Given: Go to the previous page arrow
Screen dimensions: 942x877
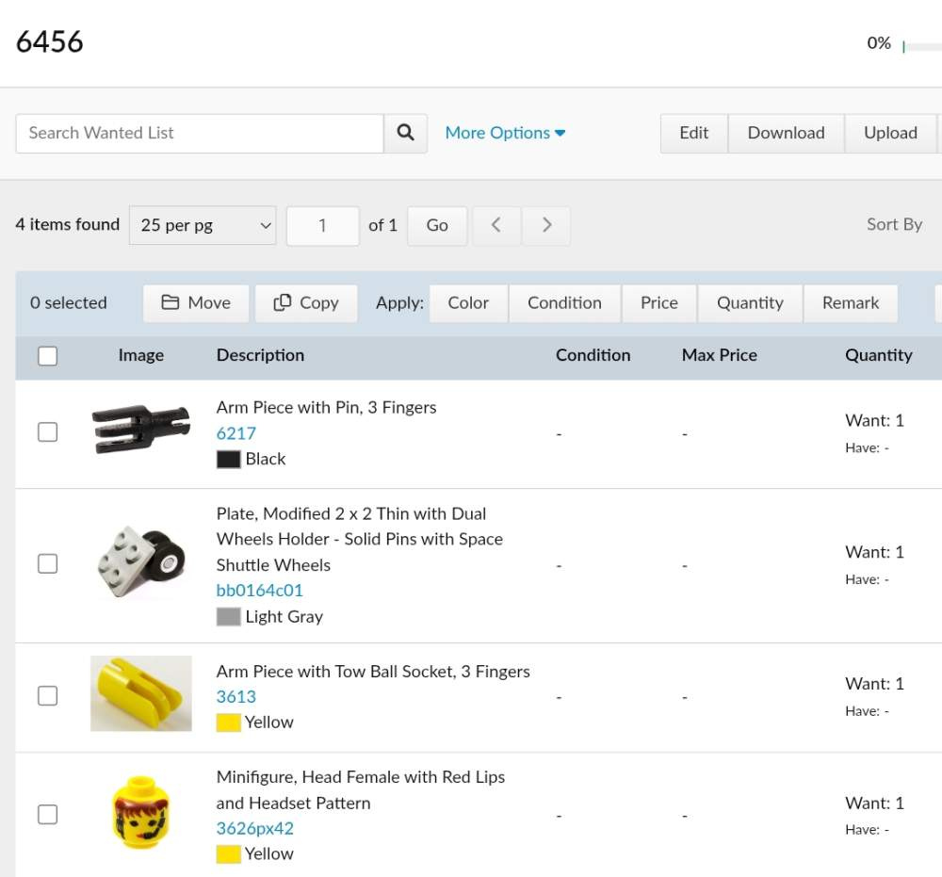Looking at the screenshot, I should pos(496,225).
